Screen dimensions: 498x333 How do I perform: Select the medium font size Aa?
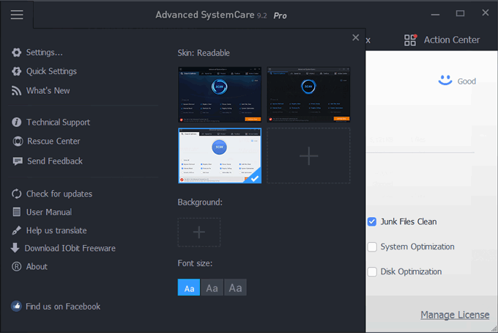(x=212, y=288)
